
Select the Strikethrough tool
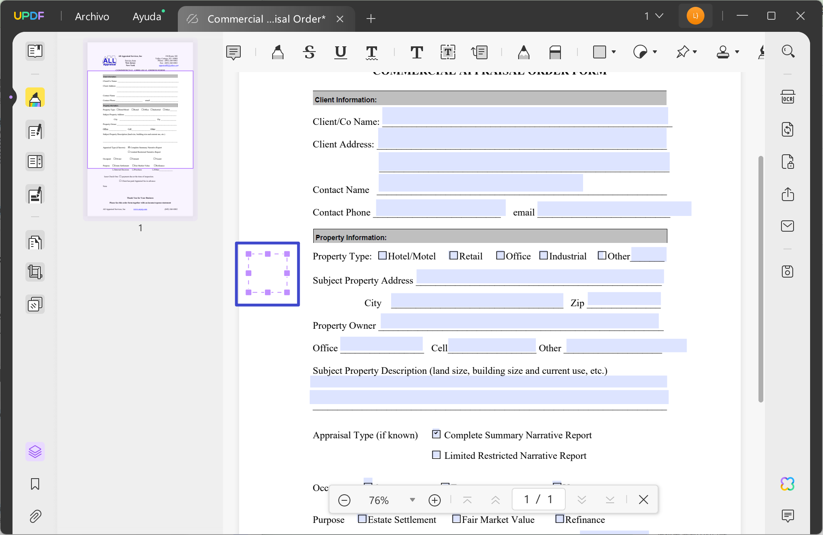tap(309, 52)
